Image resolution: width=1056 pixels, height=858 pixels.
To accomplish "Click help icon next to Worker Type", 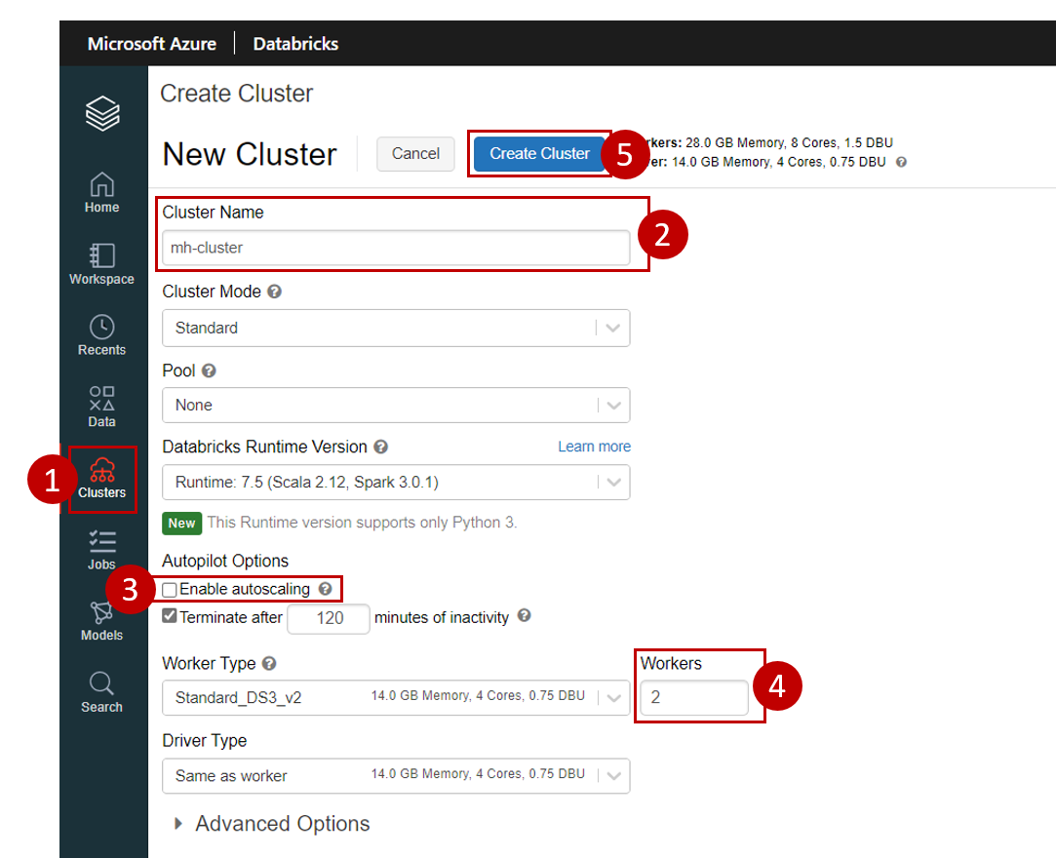I will point(269,663).
